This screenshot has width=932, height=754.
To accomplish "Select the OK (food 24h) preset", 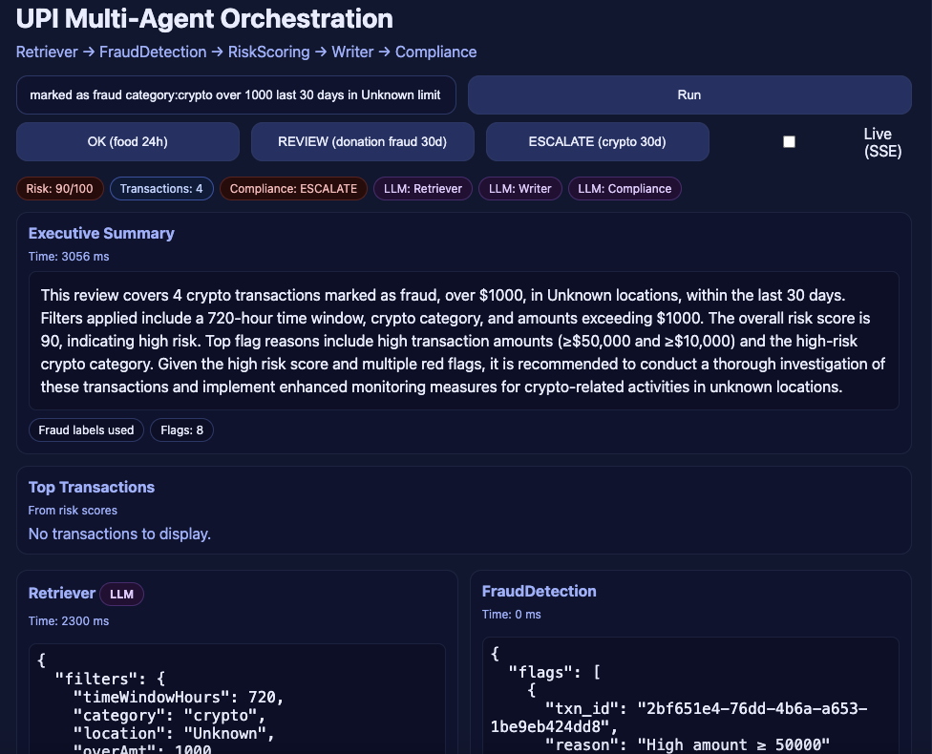I will point(128,141).
